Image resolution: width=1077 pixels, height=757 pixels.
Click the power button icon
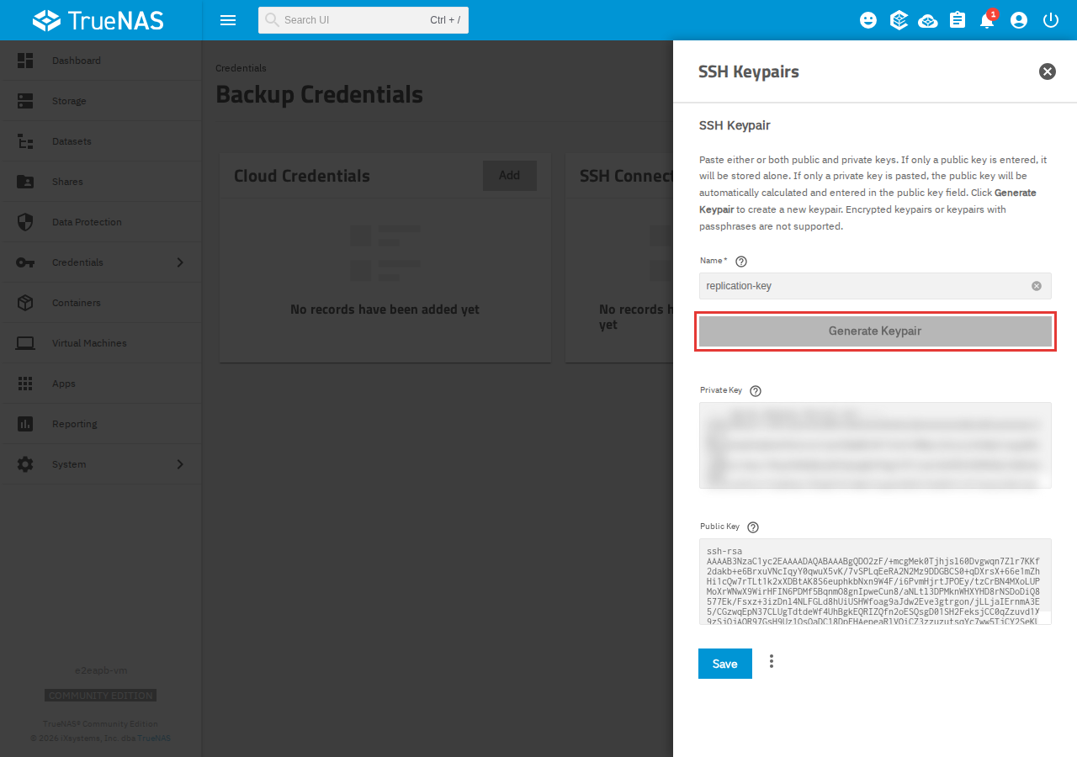(1051, 20)
